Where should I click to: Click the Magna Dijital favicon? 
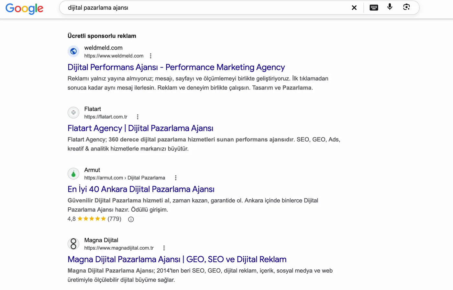tap(73, 243)
